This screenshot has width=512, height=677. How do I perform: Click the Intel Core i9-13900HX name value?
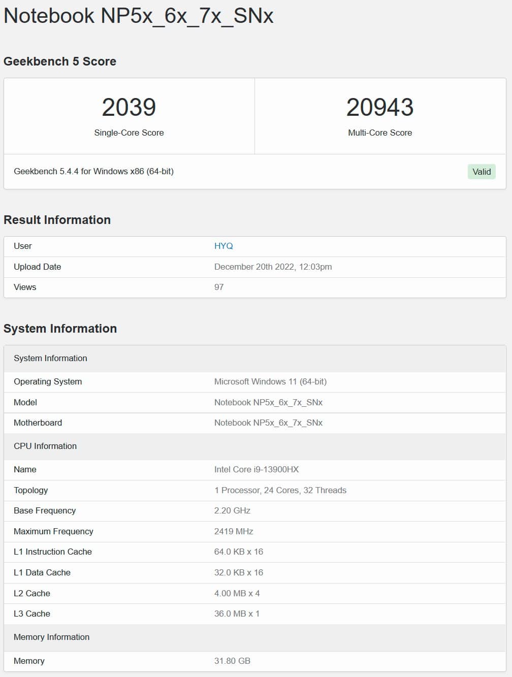click(x=257, y=469)
